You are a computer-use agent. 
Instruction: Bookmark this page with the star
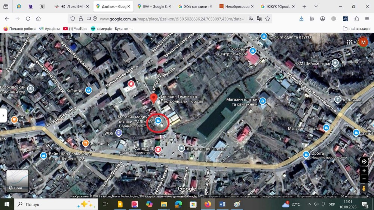(267, 19)
